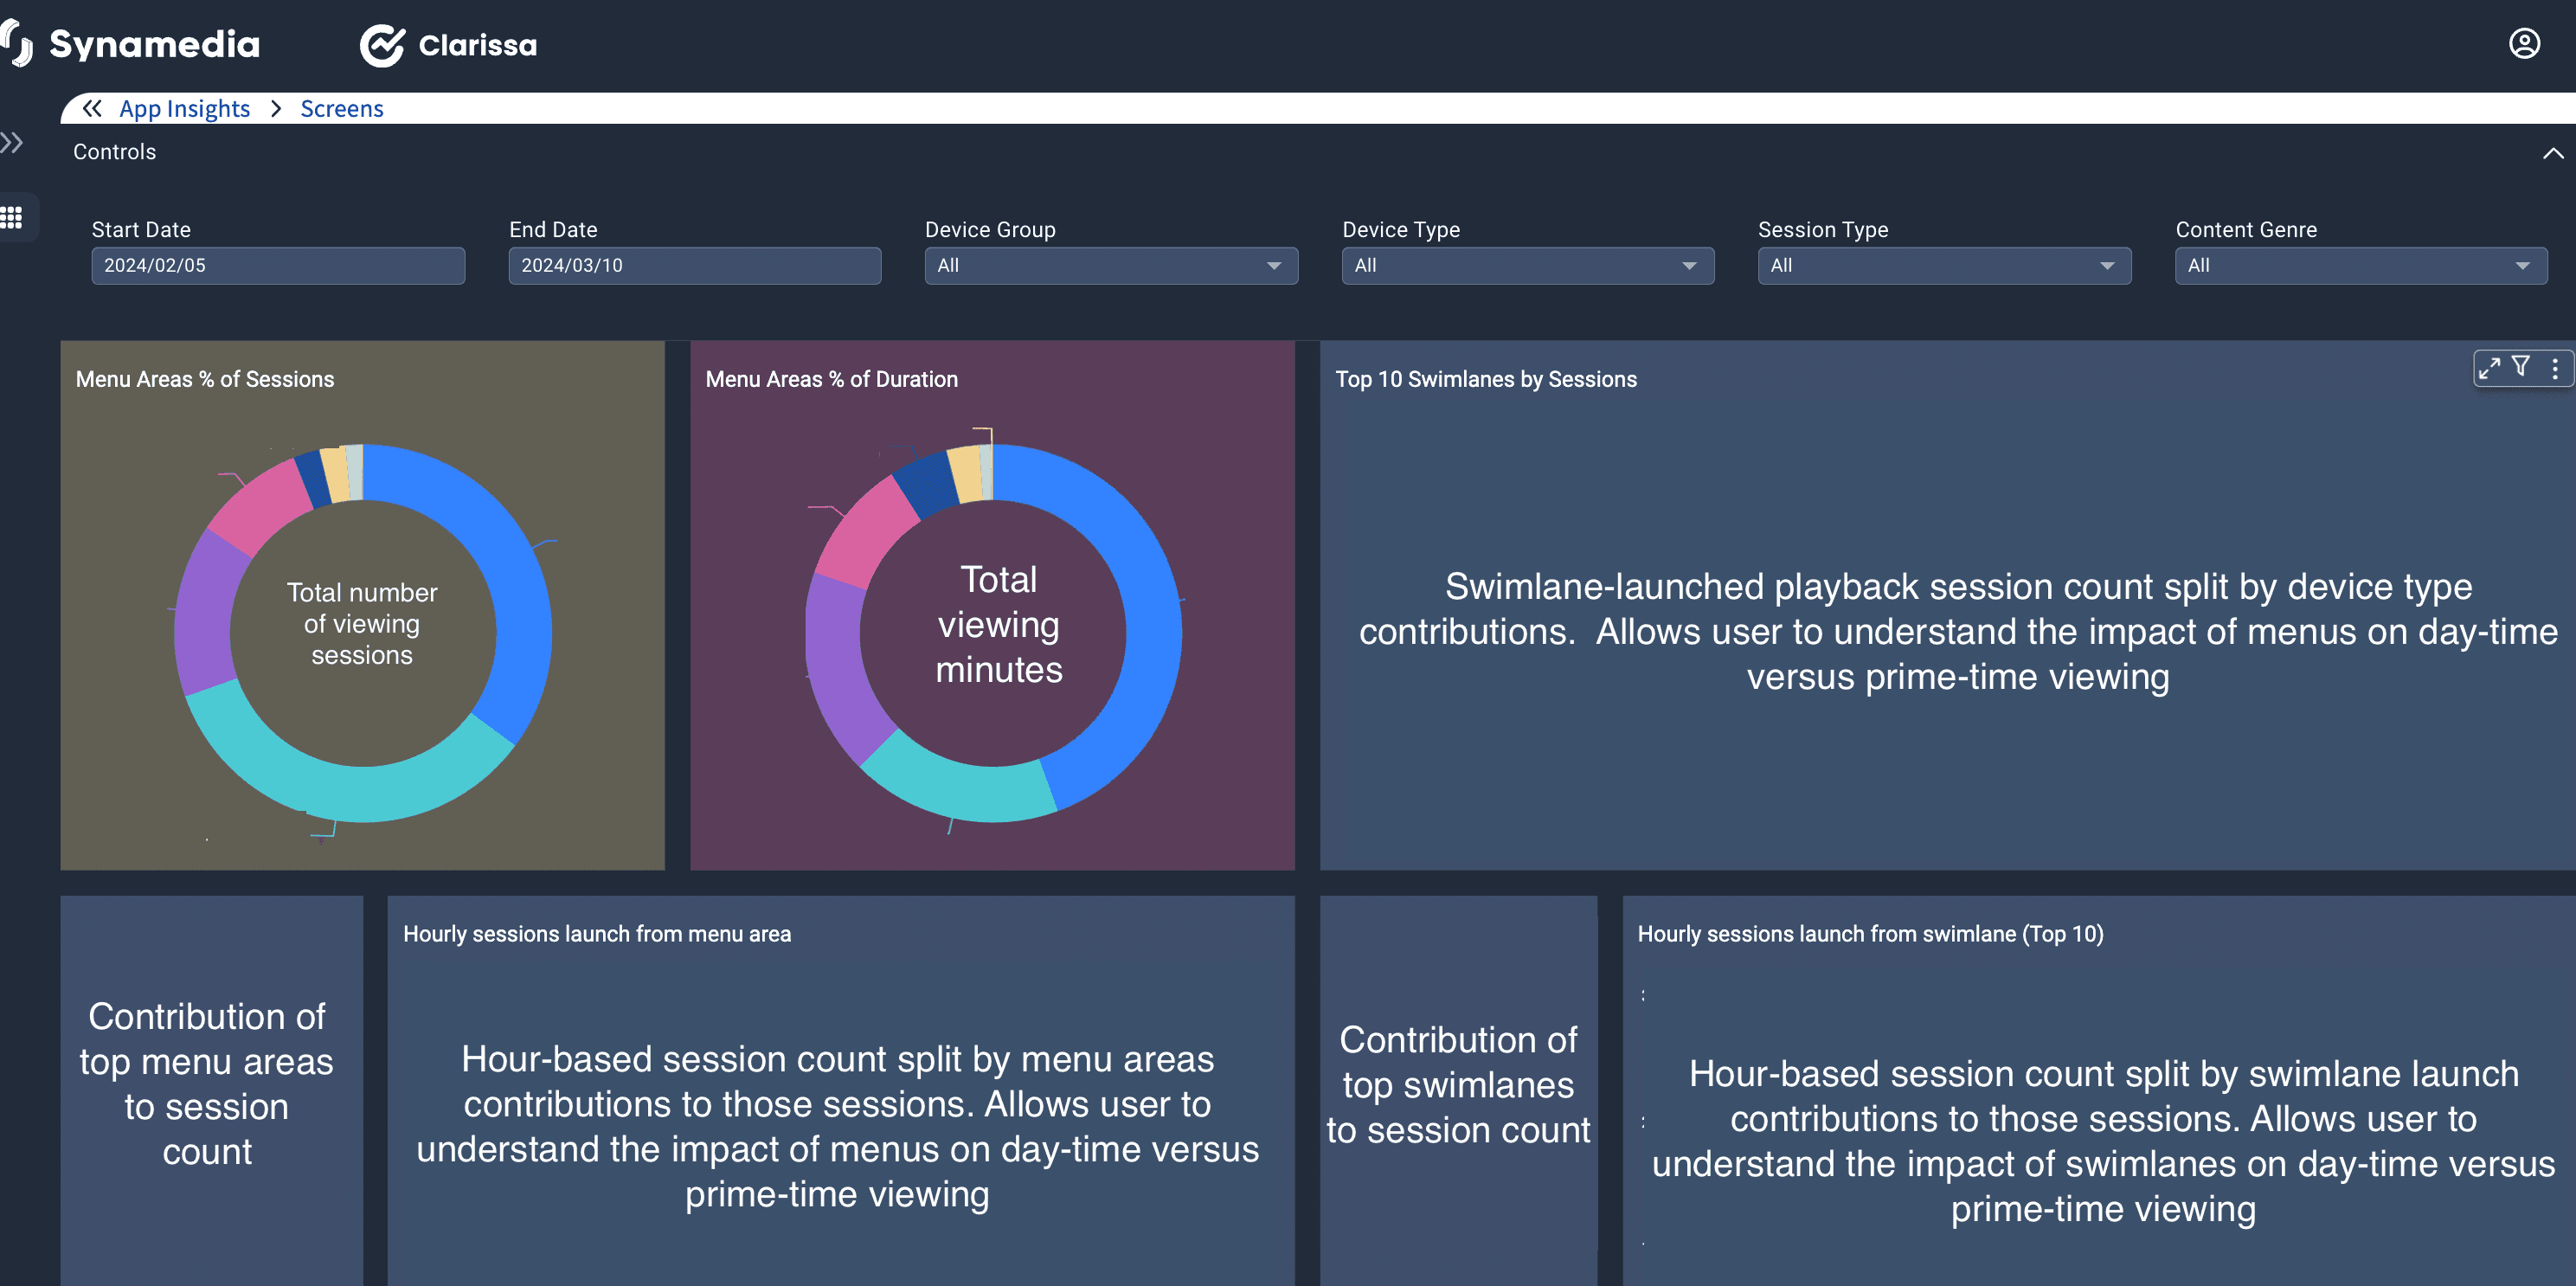Open the apps grid icon in sidebar
The image size is (2576, 1286).
click(12, 217)
